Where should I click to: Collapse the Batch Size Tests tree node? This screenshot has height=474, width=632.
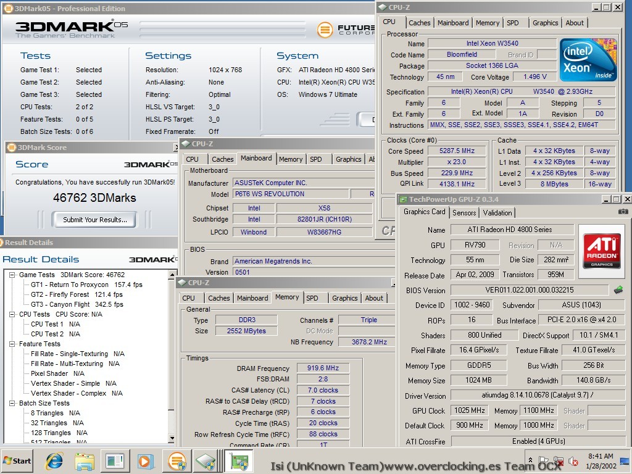point(12,403)
